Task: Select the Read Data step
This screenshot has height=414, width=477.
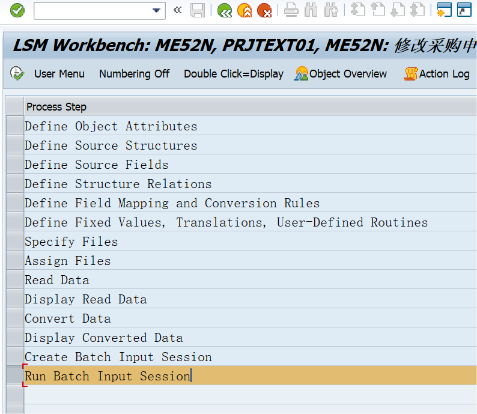Action: click(250, 280)
